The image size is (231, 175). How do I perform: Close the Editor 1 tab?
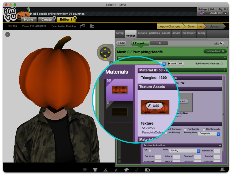(x=75, y=18)
